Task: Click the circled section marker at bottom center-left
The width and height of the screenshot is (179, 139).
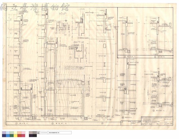Action: pos(53,124)
